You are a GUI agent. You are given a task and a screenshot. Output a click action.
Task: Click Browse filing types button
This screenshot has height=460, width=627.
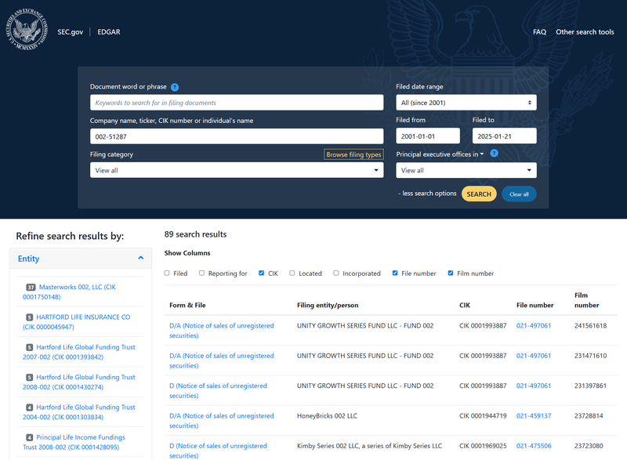click(x=353, y=154)
